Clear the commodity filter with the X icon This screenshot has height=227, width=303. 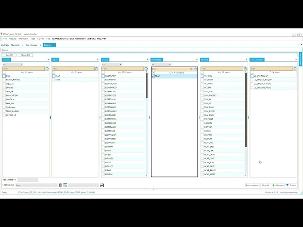point(191,69)
